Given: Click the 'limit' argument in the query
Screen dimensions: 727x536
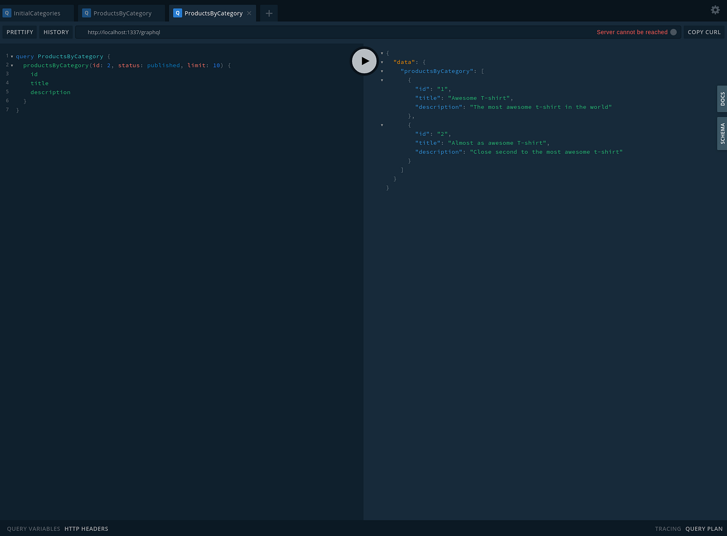Looking at the screenshot, I should pos(196,65).
